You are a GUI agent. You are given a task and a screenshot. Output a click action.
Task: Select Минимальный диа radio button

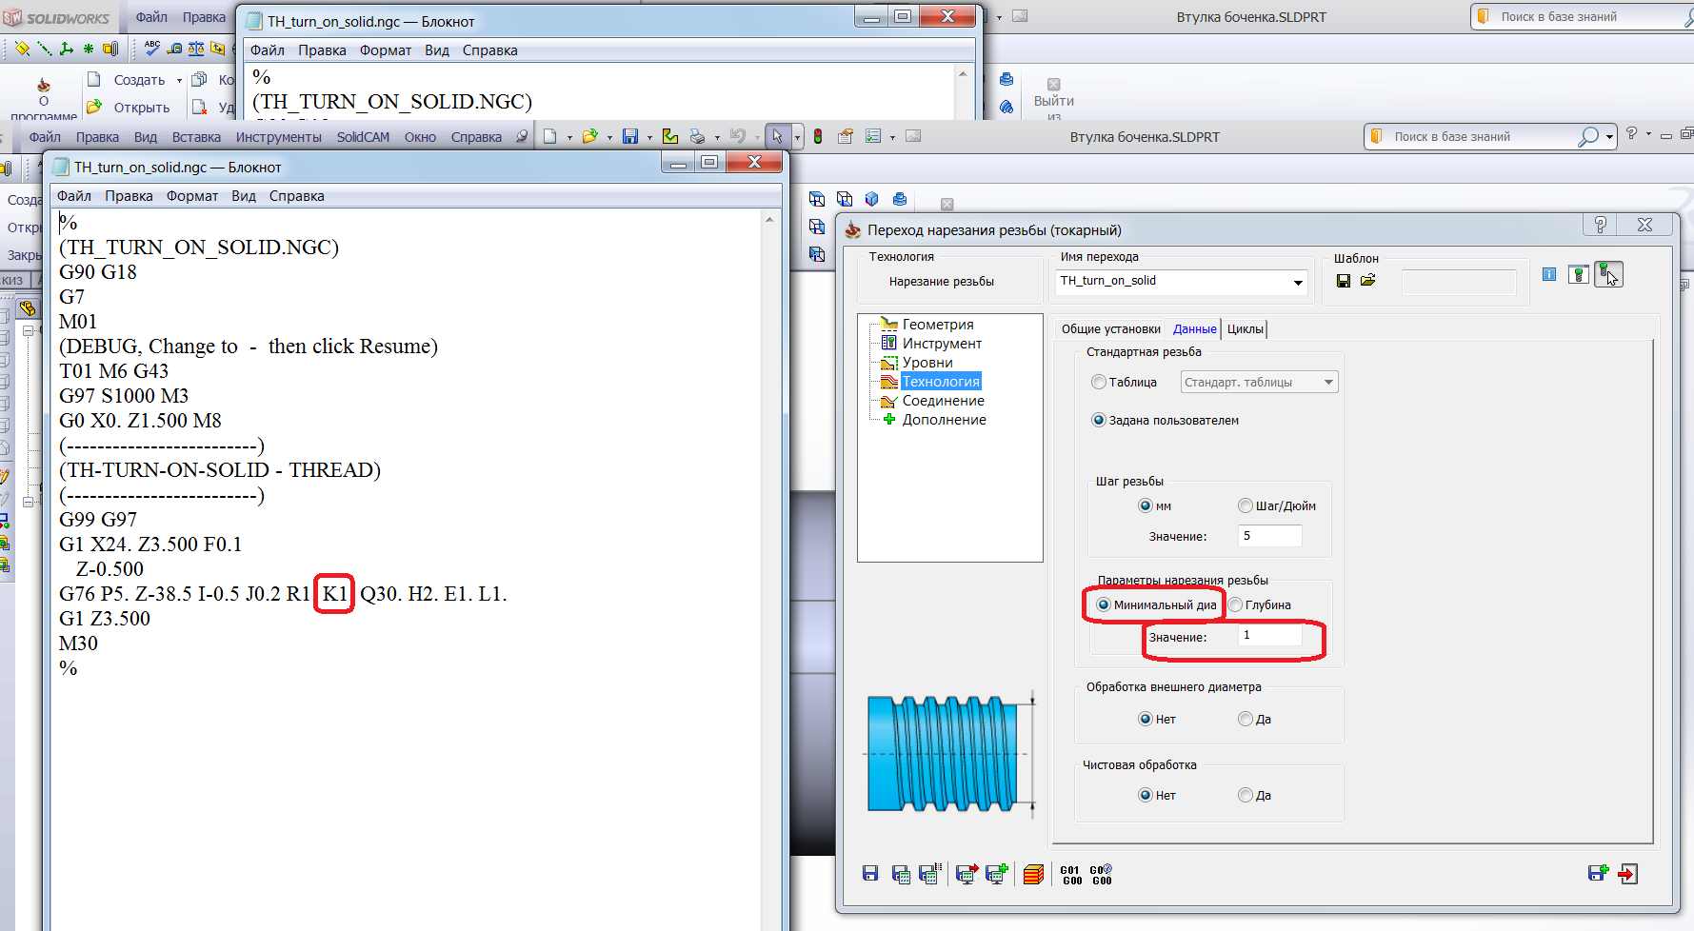pos(1104,604)
